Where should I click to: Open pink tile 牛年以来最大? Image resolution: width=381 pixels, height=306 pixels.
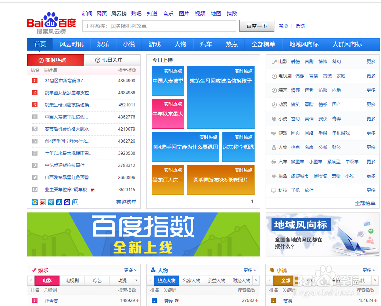tap(168, 114)
